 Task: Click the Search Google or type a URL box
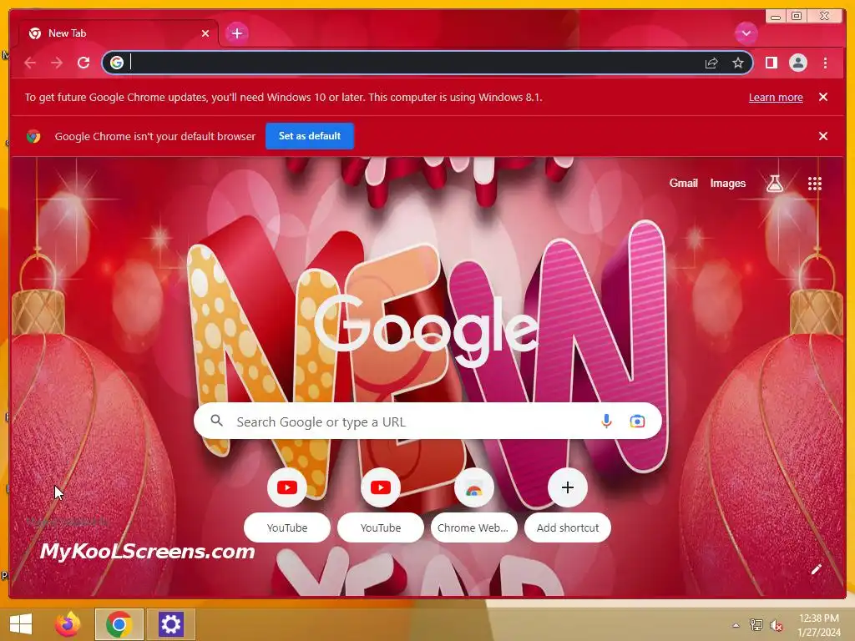[x=427, y=421]
